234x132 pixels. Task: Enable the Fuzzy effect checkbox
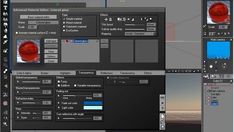[x=58, y=81]
